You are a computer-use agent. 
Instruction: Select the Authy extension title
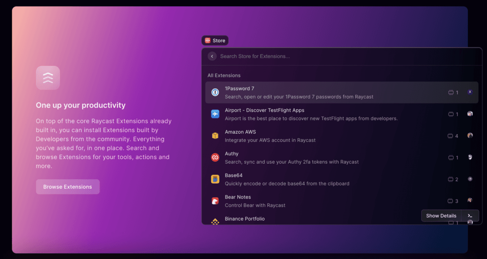pyautogui.click(x=232, y=154)
